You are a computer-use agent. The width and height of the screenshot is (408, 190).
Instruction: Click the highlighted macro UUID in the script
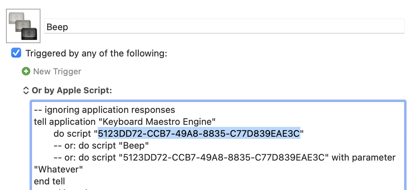pos(199,134)
